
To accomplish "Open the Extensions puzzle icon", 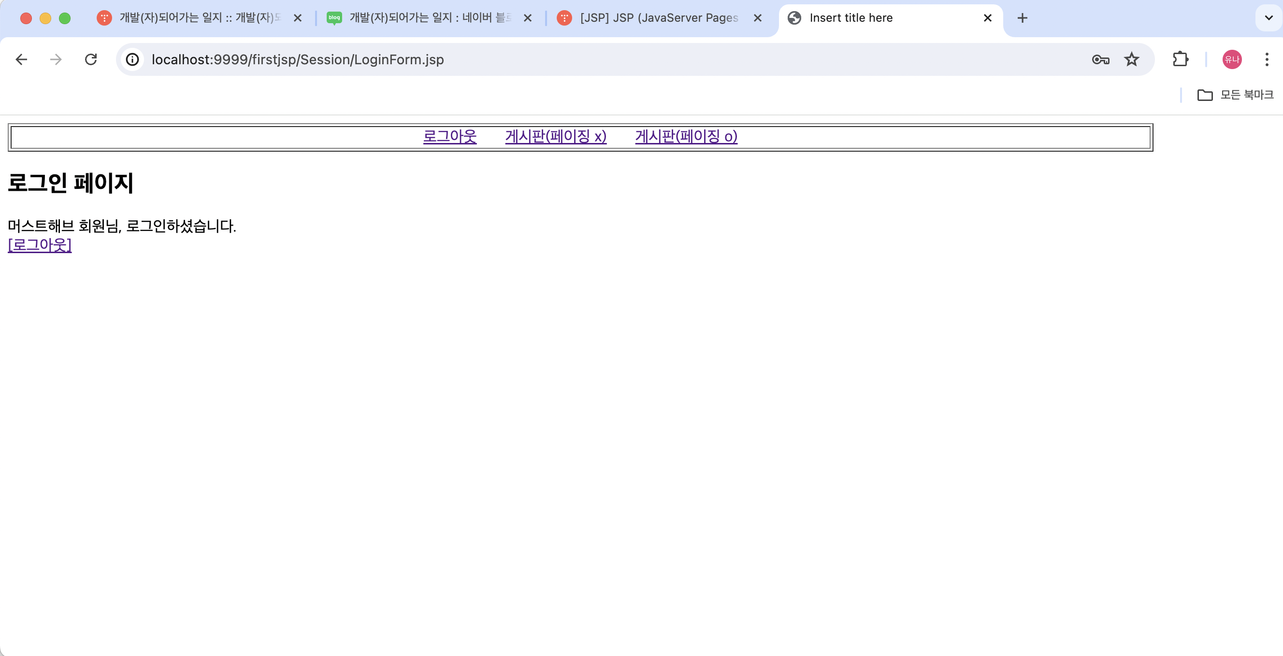I will pos(1181,60).
